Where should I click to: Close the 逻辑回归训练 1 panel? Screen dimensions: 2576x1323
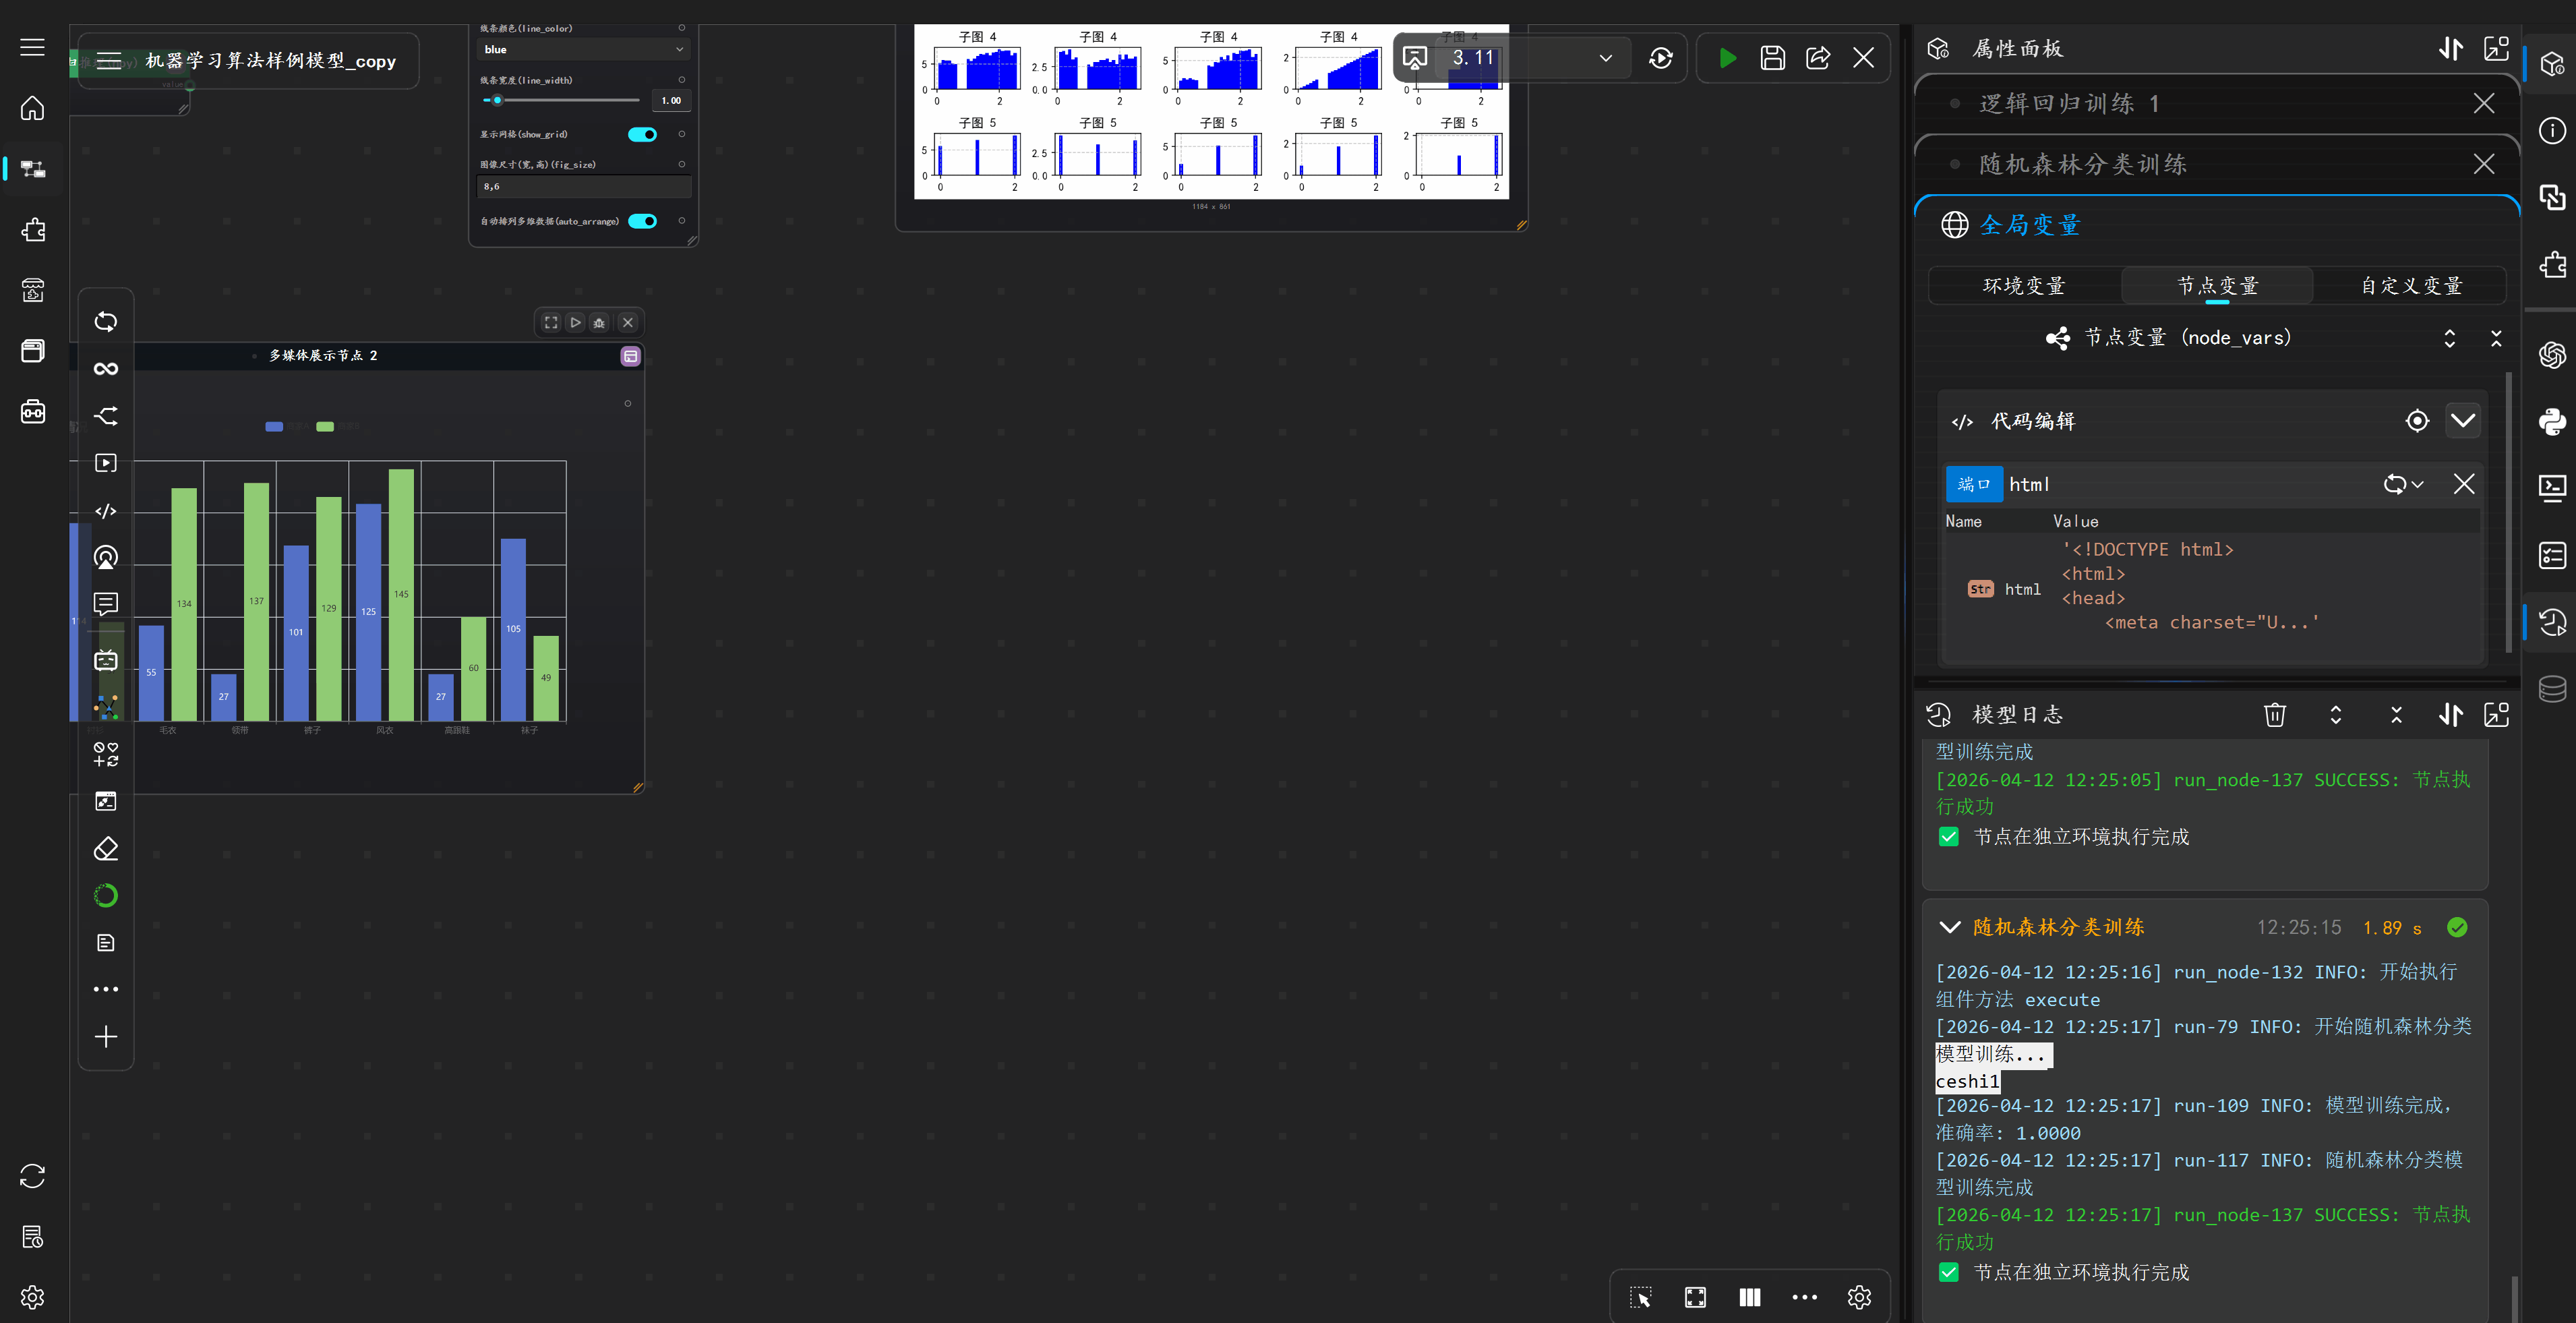tap(2483, 104)
